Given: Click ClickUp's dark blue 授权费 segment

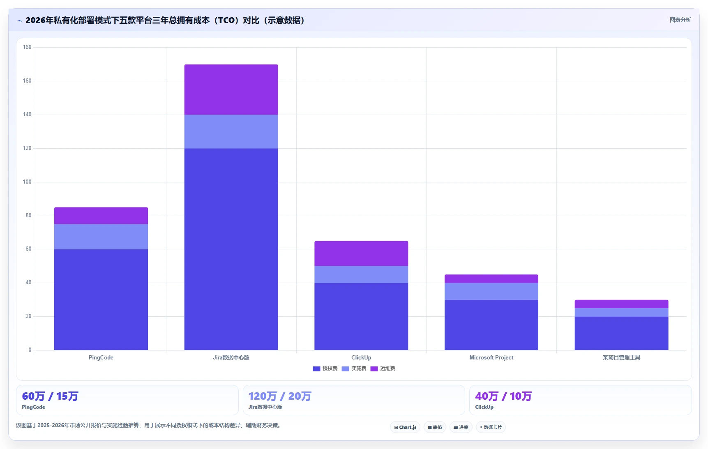Looking at the screenshot, I should pyautogui.click(x=361, y=316).
